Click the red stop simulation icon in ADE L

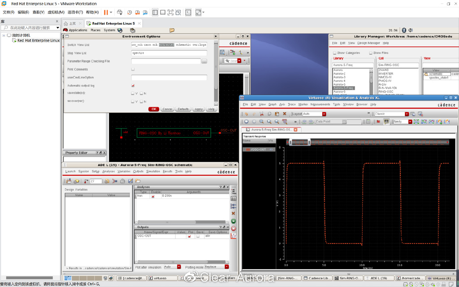[233, 228]
